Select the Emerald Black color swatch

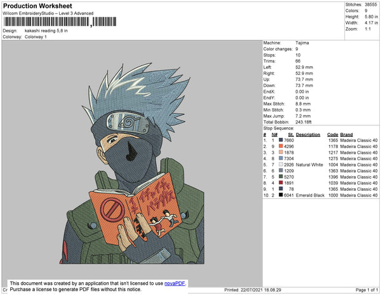point(281,195)
